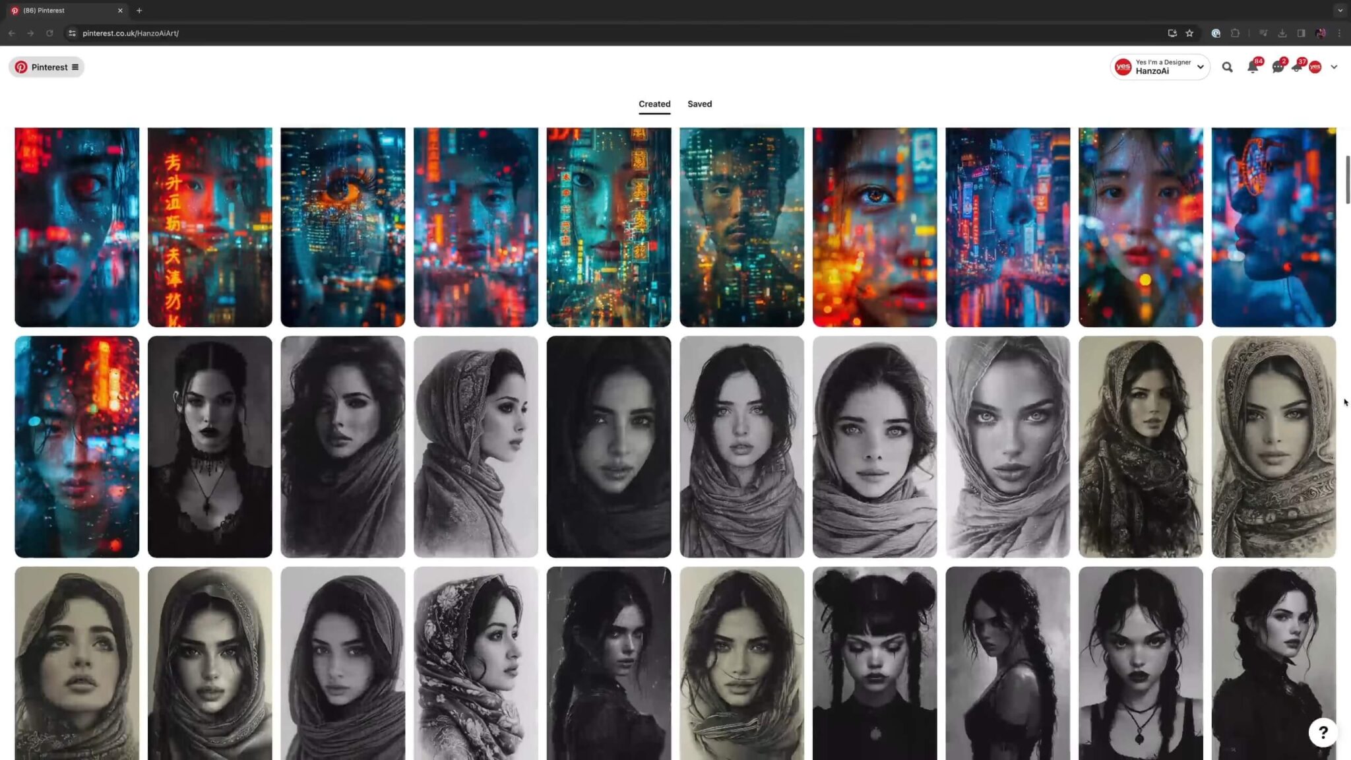Open the HanzoAi profile avatar button
This screenshot has height=760, width=1351.
(1316, 67)
